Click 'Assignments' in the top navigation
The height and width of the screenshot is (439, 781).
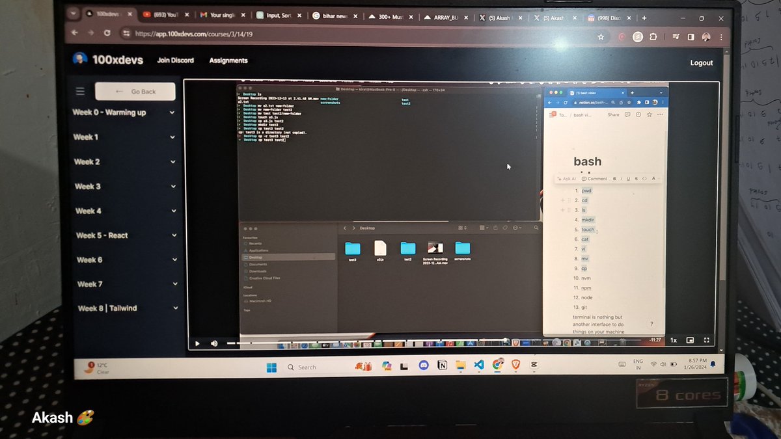coord(228,60)
